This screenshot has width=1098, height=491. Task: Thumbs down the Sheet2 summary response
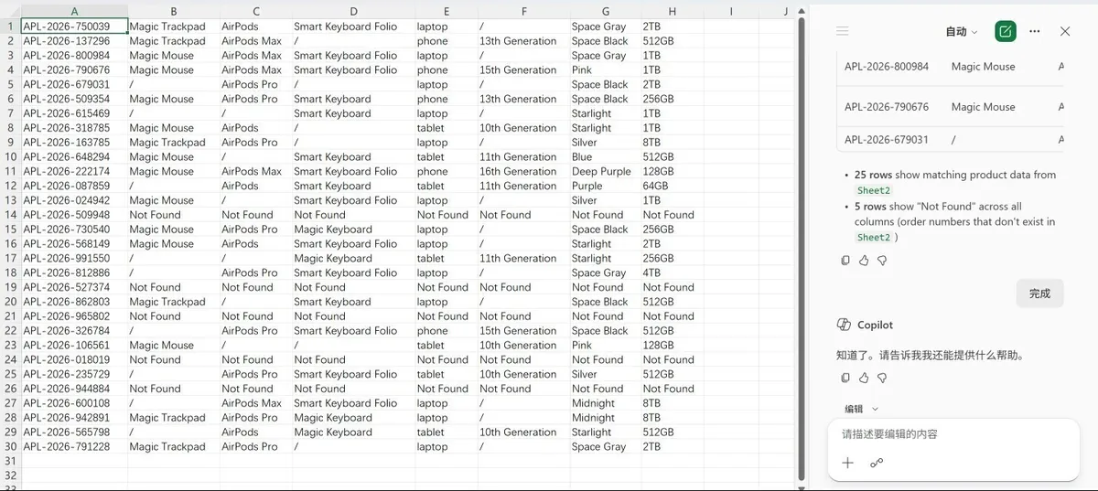coord(882,261)
